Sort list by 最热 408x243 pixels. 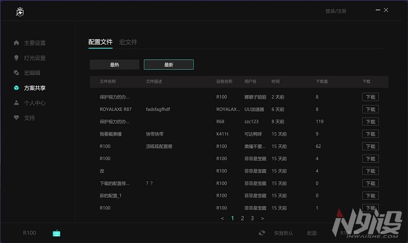pyautogui.click(x=114, y=65)
